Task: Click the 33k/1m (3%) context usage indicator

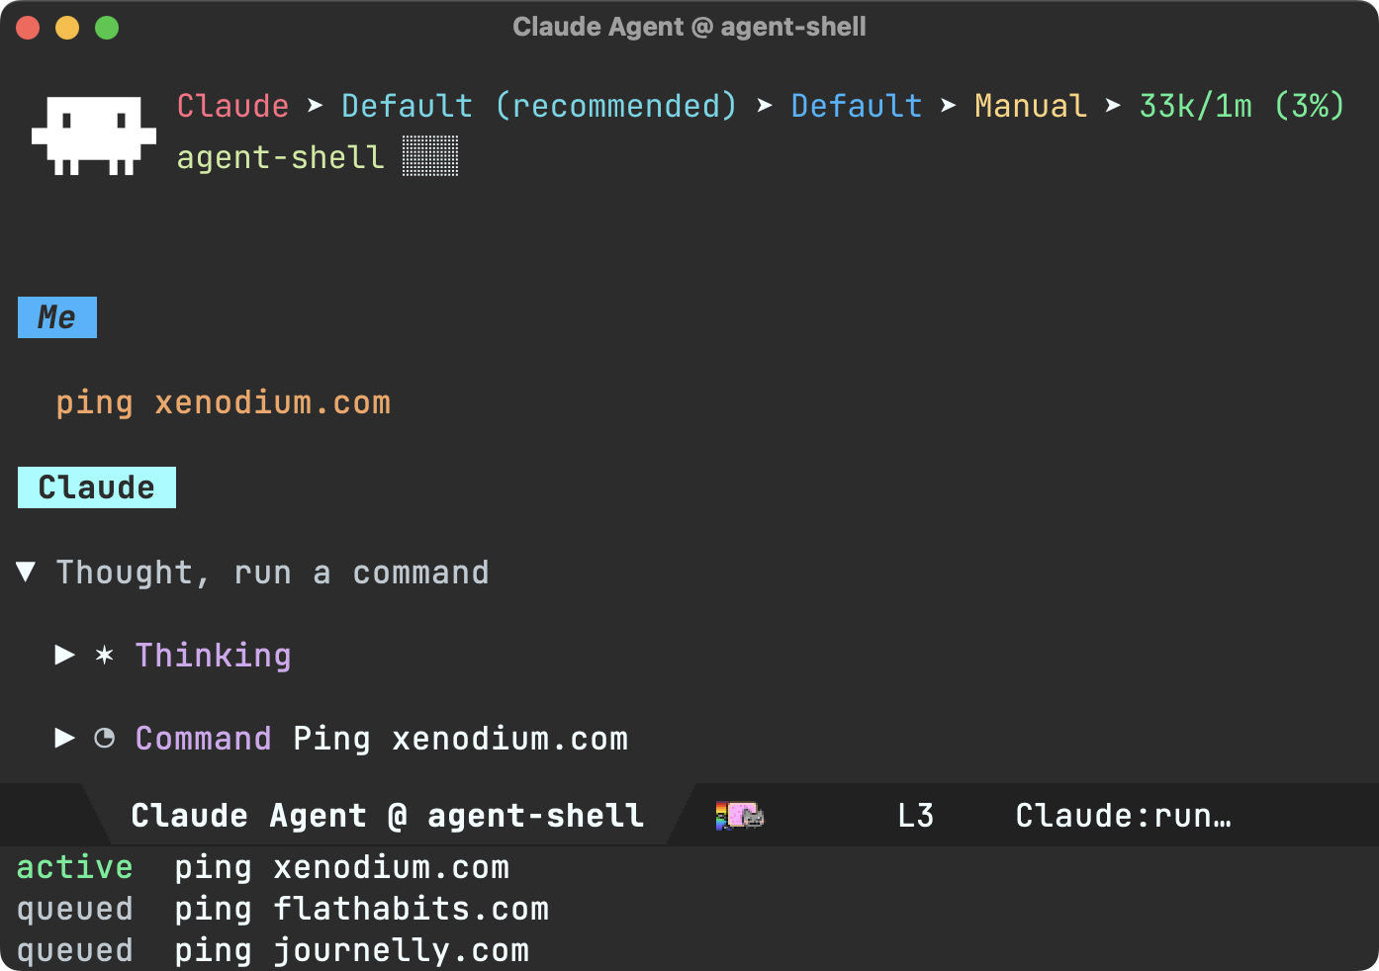Action: pos(1241,106)
